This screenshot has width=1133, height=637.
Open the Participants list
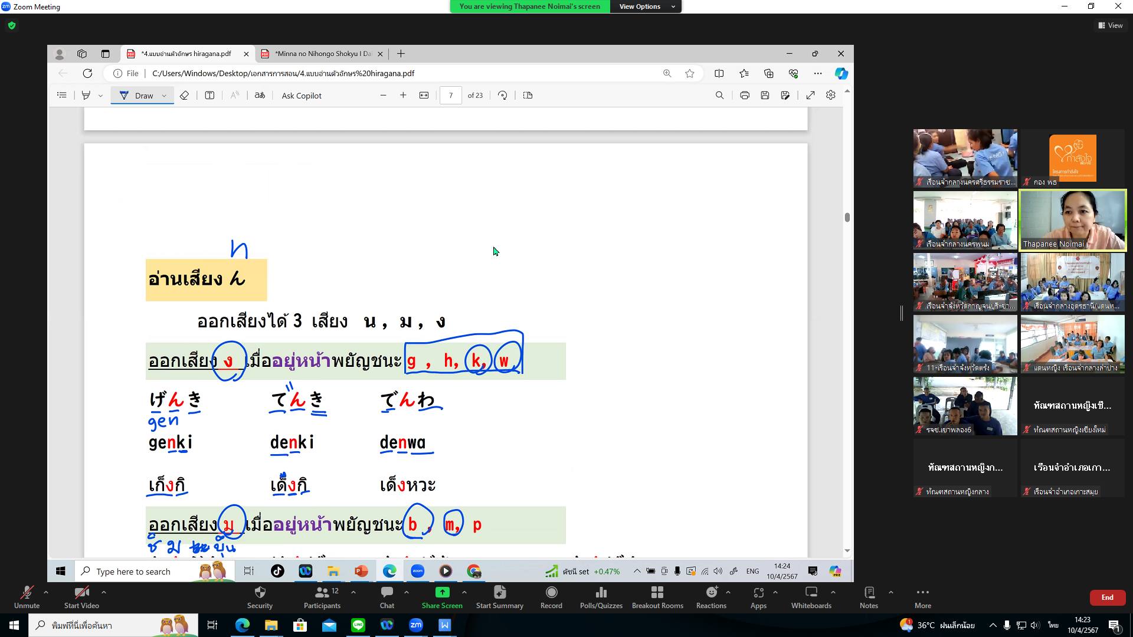[x=322, y=597]
